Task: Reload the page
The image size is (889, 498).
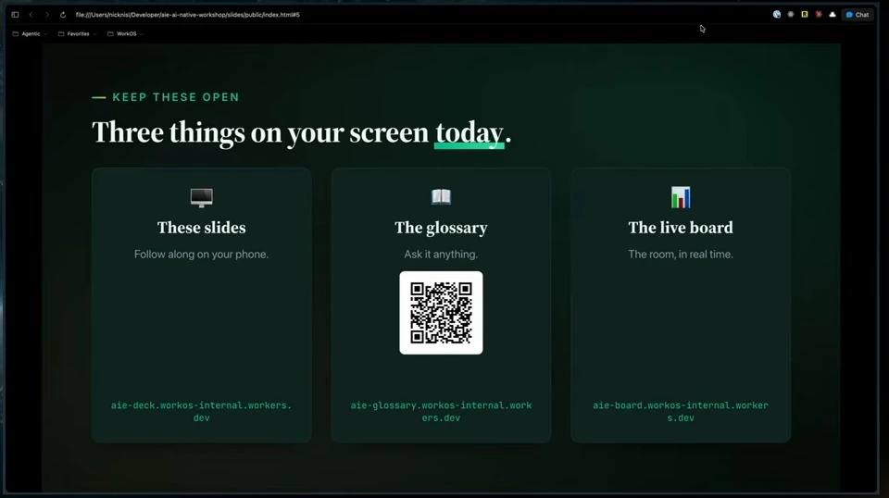Action: 63,15
